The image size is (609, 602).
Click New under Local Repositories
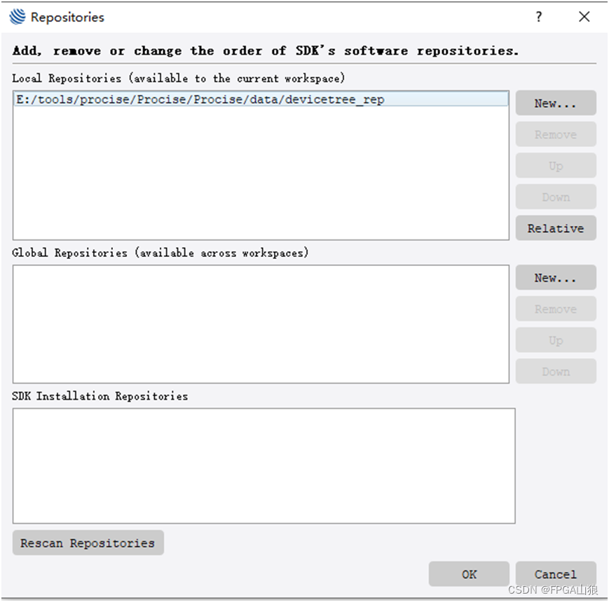pyautogui.click(x=555, y=102)
